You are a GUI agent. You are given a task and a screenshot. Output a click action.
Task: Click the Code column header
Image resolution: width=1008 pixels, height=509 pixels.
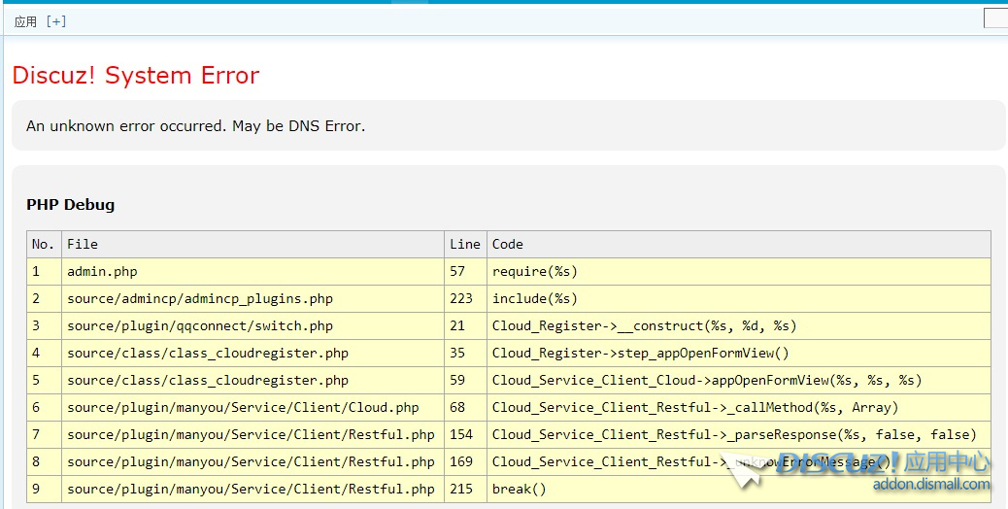(739, 244)
